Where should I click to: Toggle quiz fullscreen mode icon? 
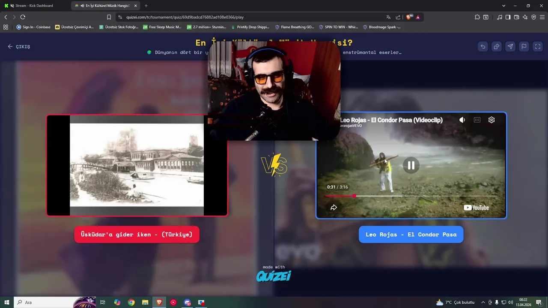(x=538, y=47)
